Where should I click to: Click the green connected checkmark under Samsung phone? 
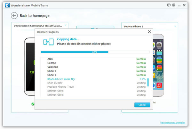tap(33, 104)
